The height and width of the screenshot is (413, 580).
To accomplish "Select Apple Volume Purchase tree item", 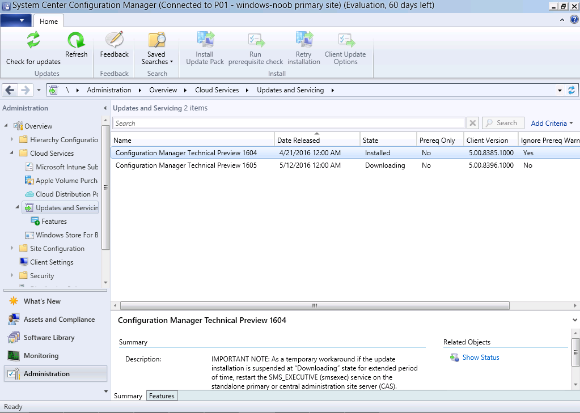I will tap(61, 180).
